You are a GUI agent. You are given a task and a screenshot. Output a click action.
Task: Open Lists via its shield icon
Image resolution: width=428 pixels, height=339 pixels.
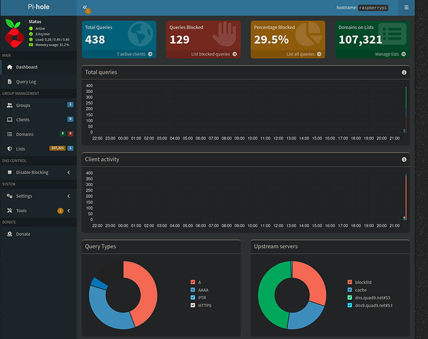coord(10,148)
